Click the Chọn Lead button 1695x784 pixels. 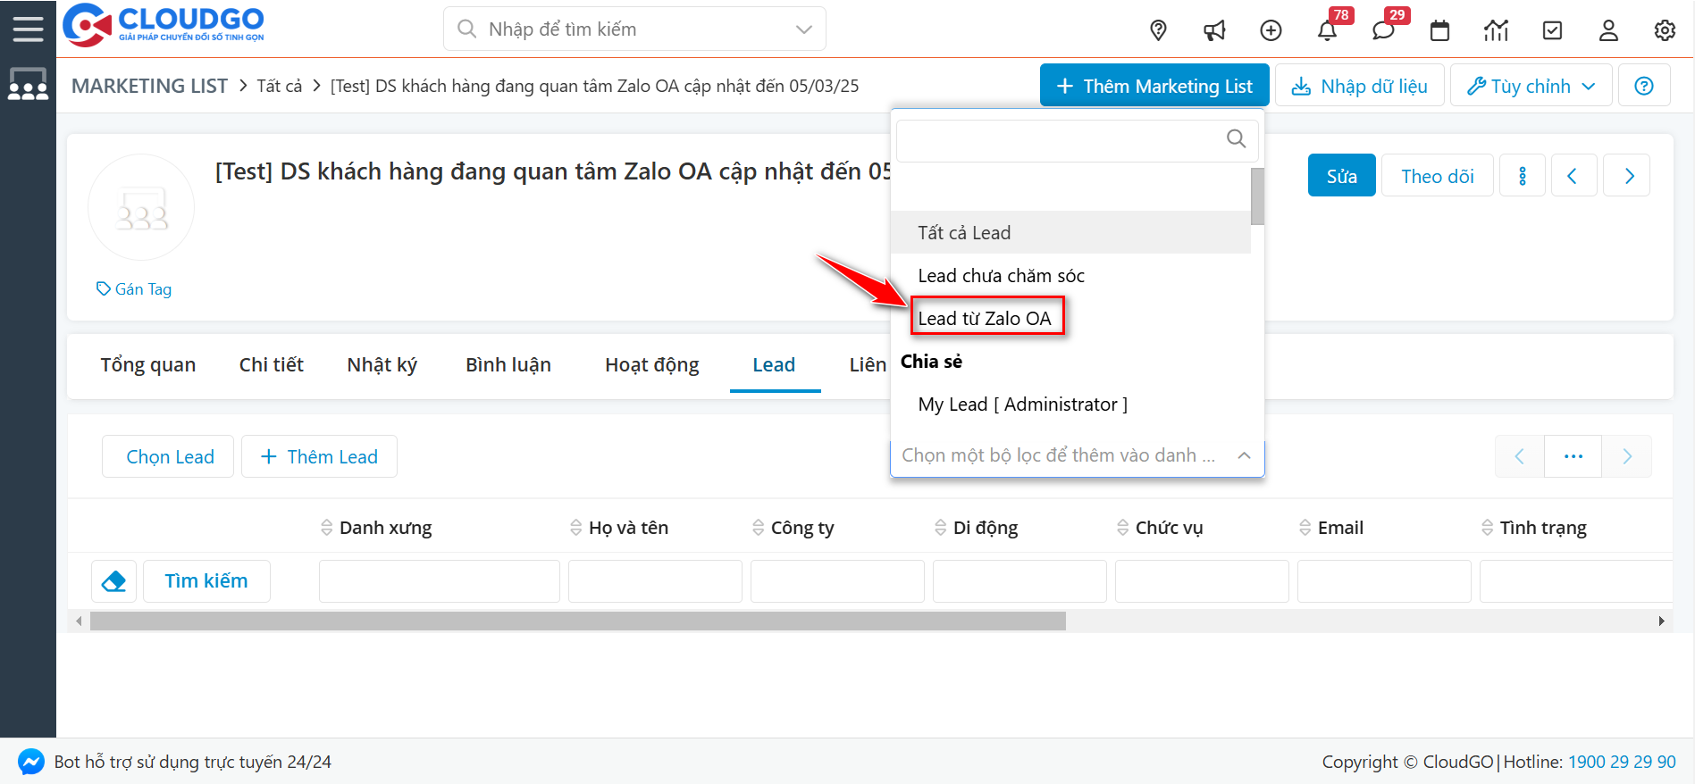(x=169, y=456)
